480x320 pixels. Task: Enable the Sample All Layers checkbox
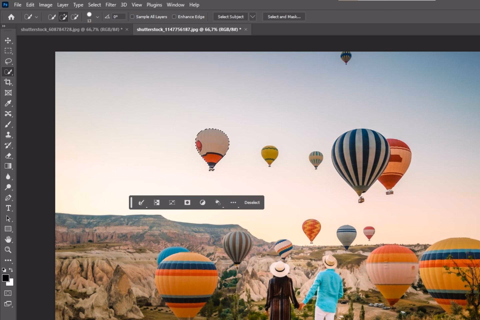click(132, 16)
